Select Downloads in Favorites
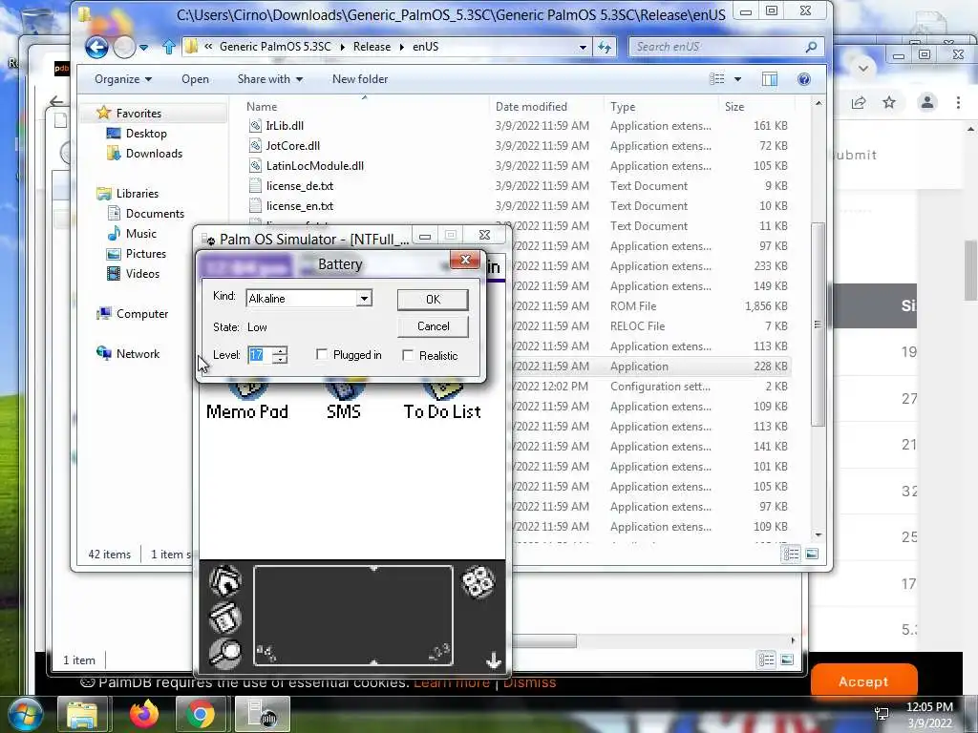 pyautogui.click(x=154, y=154)
